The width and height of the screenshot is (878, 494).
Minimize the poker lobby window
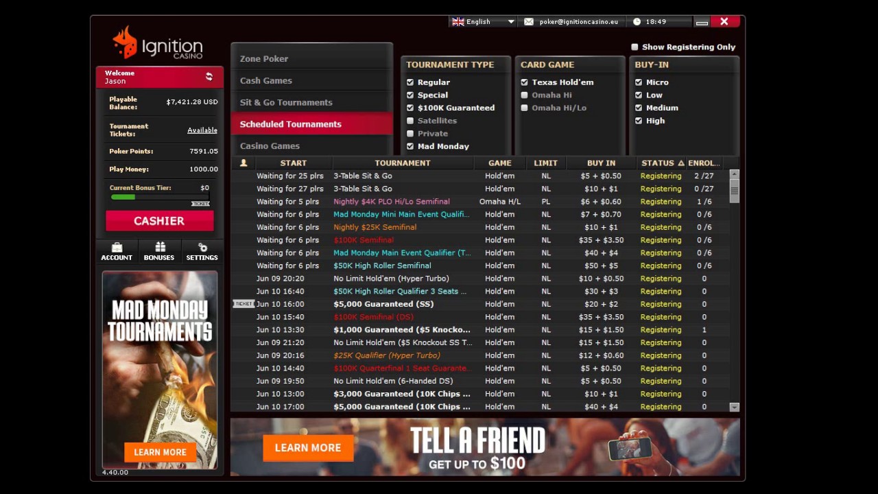(x=702, y=23)
